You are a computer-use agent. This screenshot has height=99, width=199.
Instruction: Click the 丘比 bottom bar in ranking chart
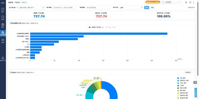(33, 58)
